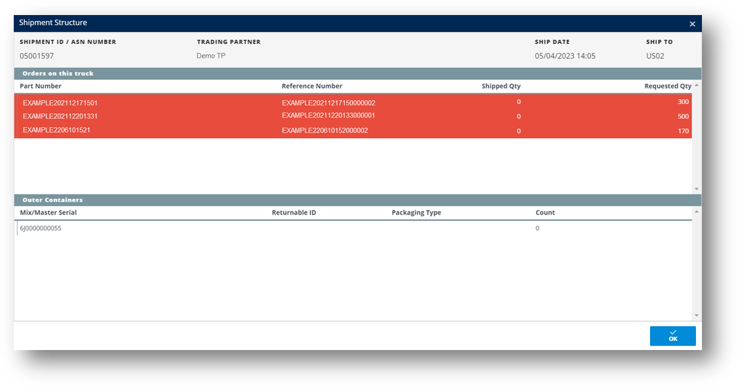Click the Count column header
This screenshot has width=738, height=386.
(x=545, y=213)
